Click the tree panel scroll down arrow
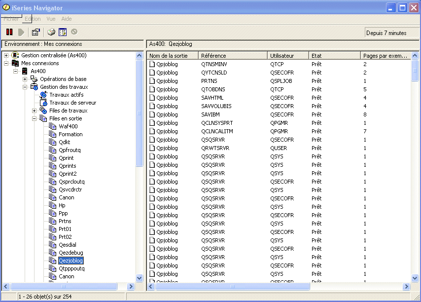Viewport: 421px width, 302px height. 140,278
